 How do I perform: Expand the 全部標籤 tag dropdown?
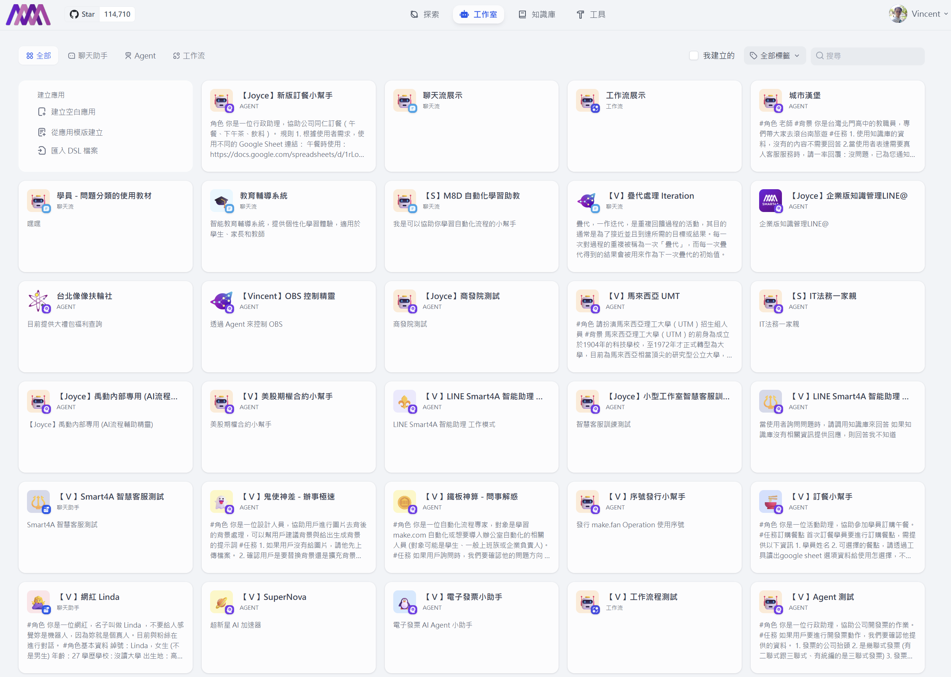tap(774, 55)
